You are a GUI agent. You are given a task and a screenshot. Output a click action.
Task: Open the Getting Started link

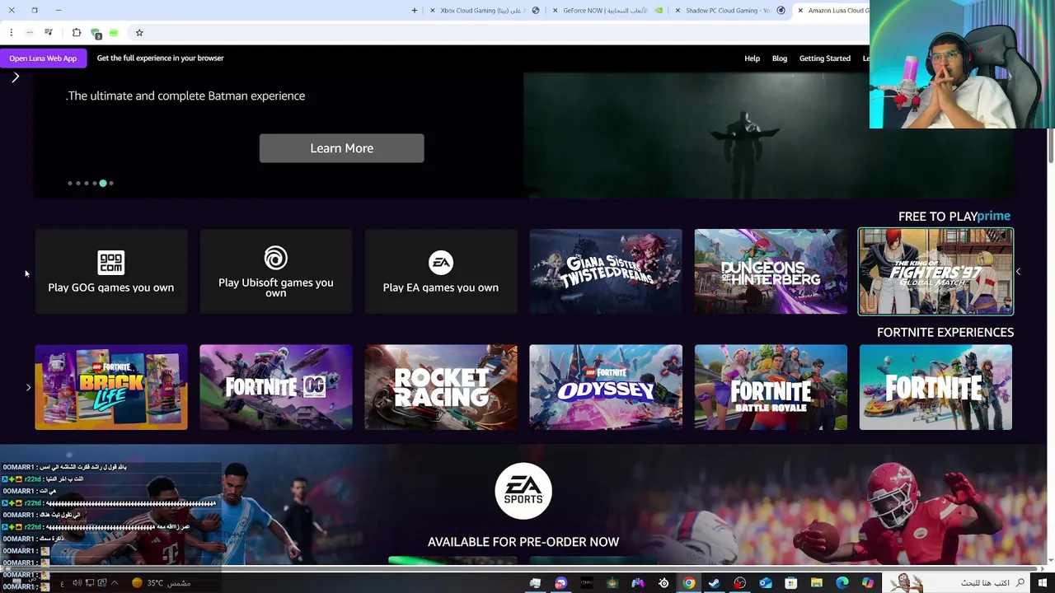coord(824,58)
